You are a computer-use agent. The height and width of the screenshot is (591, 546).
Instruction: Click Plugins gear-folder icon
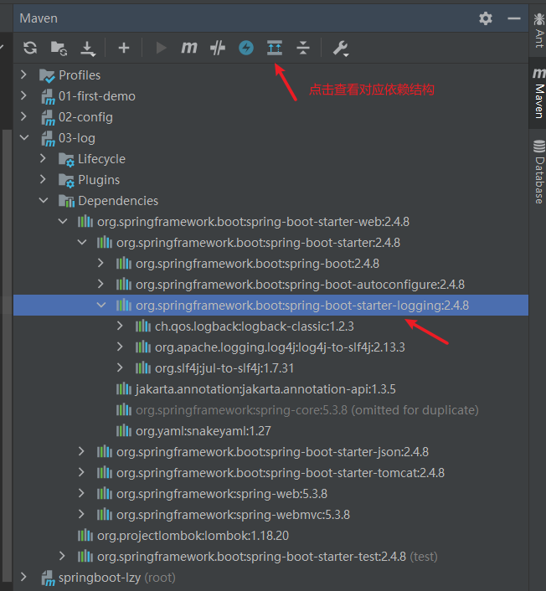coord(66,181)
